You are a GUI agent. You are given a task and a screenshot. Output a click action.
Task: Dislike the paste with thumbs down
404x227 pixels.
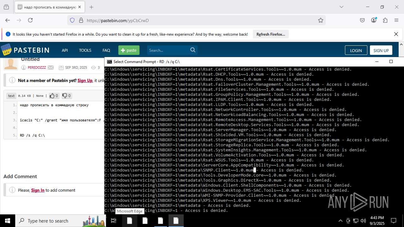point(66,96)
